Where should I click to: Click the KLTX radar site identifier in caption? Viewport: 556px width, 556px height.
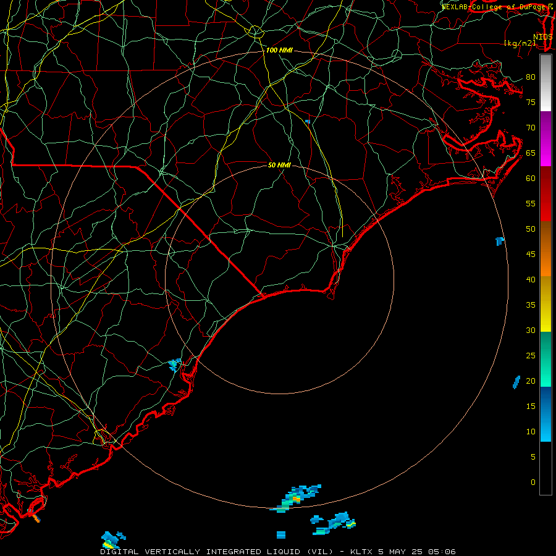click(361, 552)
